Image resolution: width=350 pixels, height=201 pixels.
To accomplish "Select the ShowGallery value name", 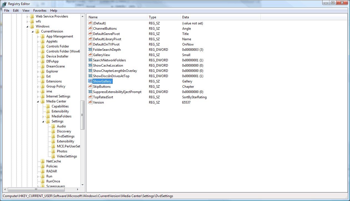I will point(102,81).
